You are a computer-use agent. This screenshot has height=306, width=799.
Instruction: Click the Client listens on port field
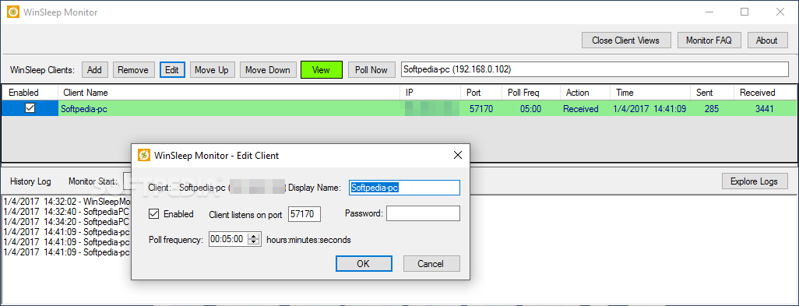click(x=304, y=214)
